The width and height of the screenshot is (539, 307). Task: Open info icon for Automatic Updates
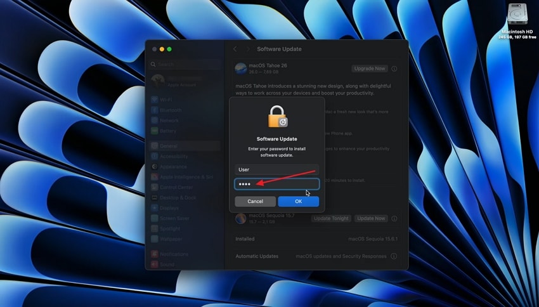click(x=394, y=256)
